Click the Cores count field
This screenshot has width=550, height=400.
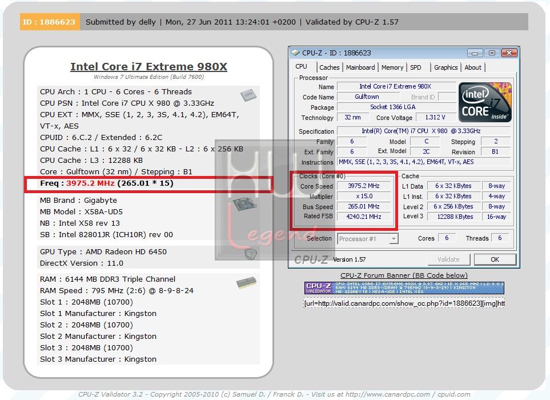tap(447, 238)
